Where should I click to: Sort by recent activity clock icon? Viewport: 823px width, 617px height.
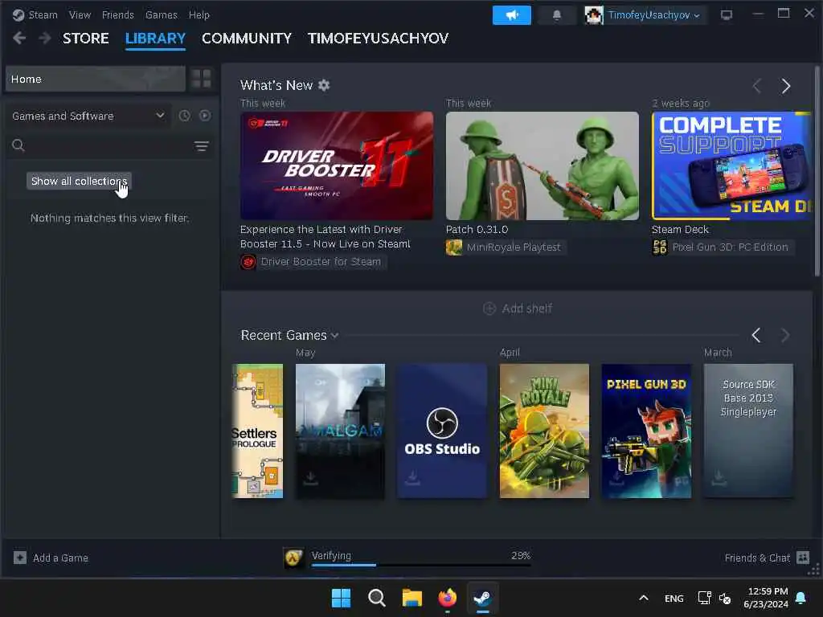[x=184, y=116]
